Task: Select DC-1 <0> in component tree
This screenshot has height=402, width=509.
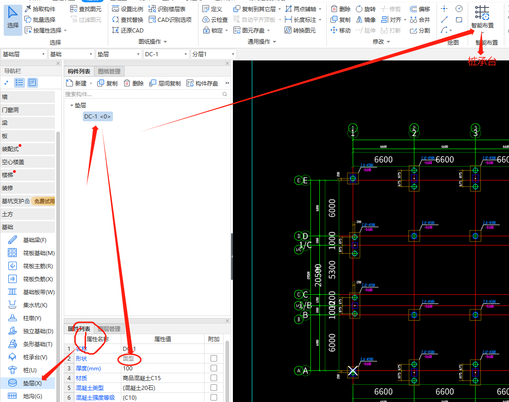Action: tap(98, 117)
